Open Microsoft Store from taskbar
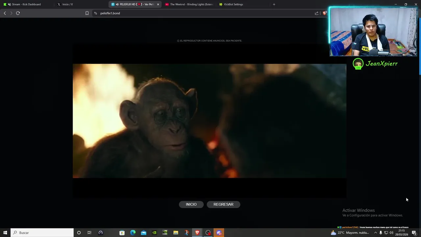Screen dimensions: 421x237 point(122,232)
